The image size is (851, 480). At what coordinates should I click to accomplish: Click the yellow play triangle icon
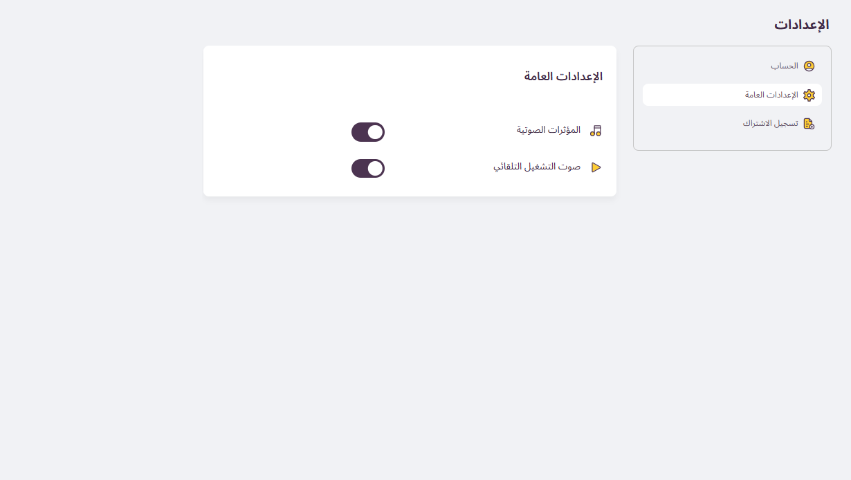pos(596,167)
